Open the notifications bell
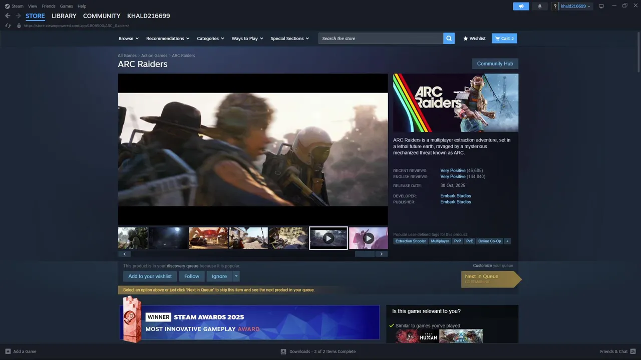The width and height of the screenshot is (641, 360). click(540, 6)
